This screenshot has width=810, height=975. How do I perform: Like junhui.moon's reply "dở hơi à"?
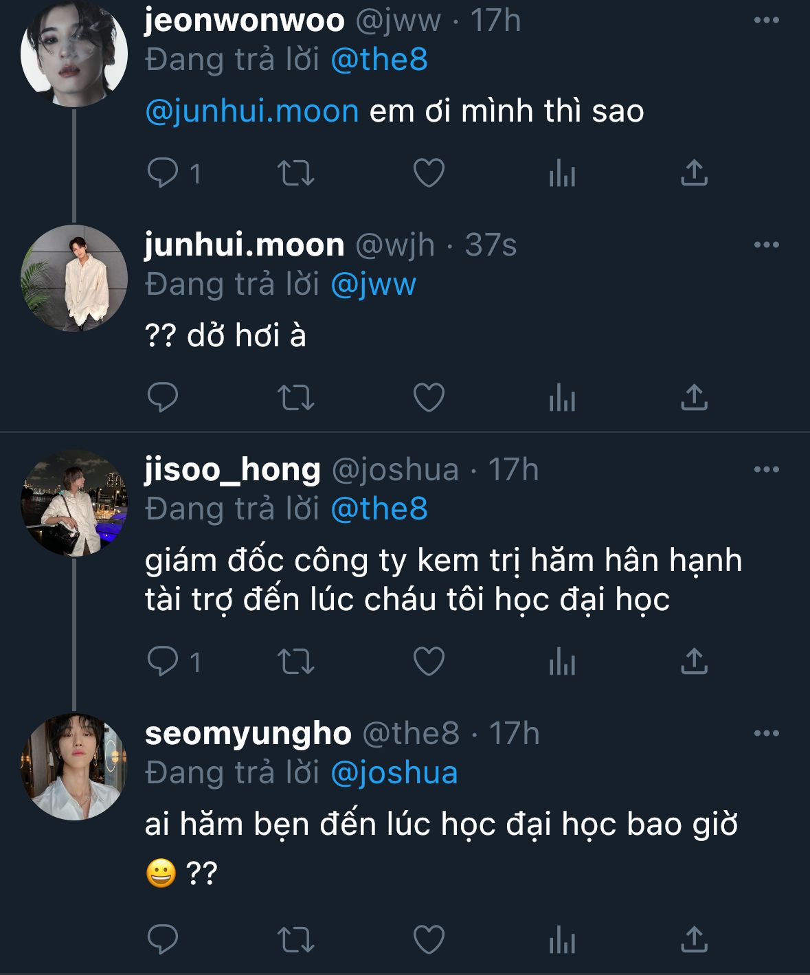(429, 397)
